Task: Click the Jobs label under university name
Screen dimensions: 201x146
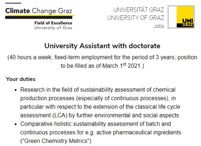Action: (x=159, y=26)
